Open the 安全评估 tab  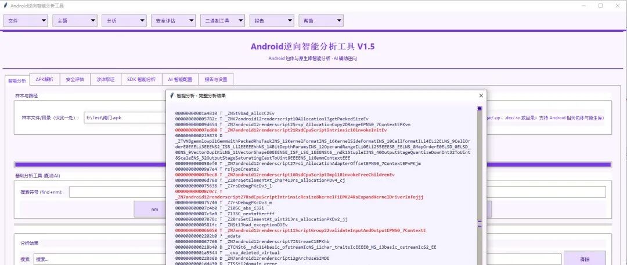[x=75, y=79]
